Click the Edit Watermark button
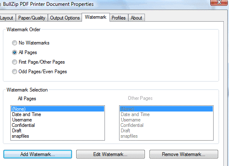The width and height of the screenshot is (229, 166). click(x=110, y=154)
